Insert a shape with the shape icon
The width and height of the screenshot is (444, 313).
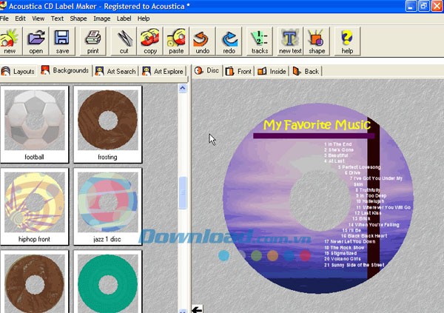(317, 41)
